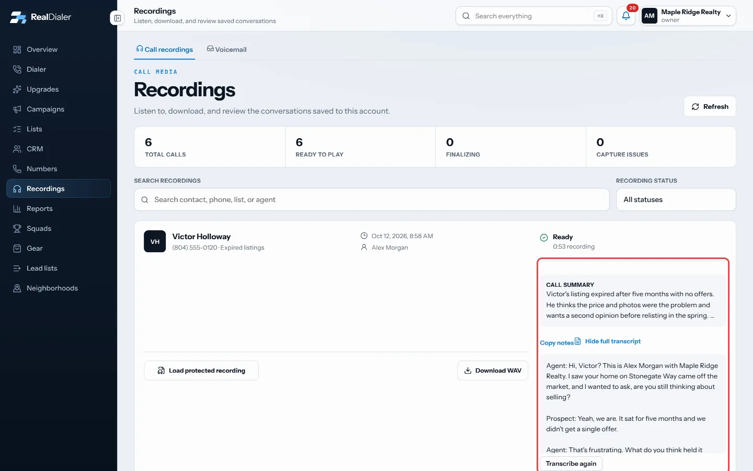Click the Copy notes link
This screenshot has width=753, height=471.
[x=557, y=343]
